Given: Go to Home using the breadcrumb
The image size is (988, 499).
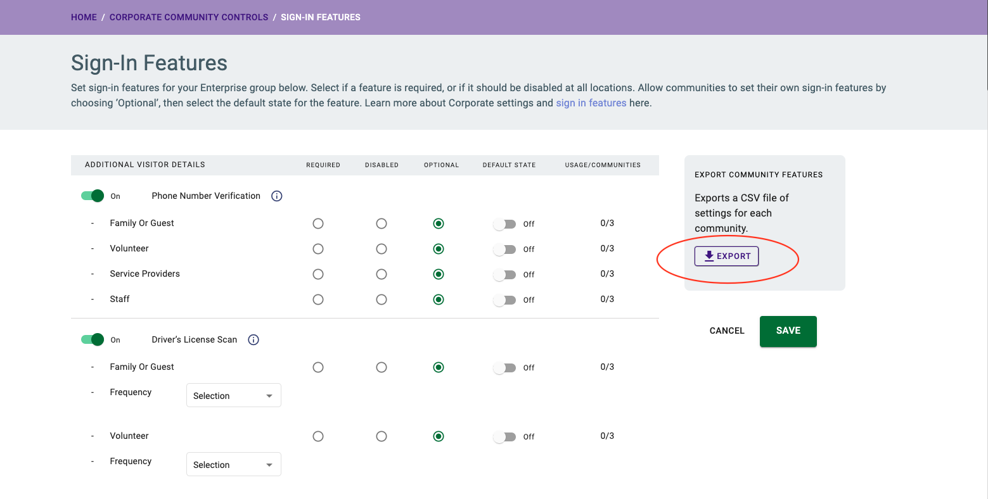Looking at the screenshot, I should coord(84,17).
